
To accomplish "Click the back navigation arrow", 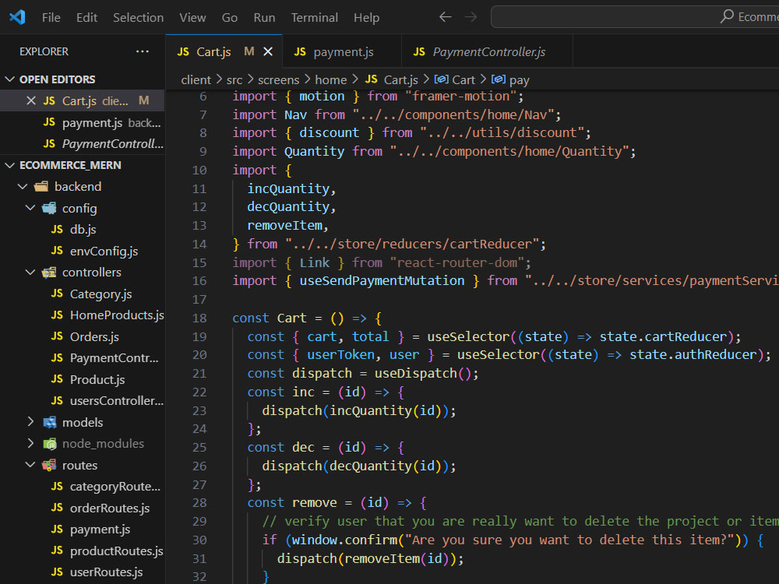I will click(445, 17).
